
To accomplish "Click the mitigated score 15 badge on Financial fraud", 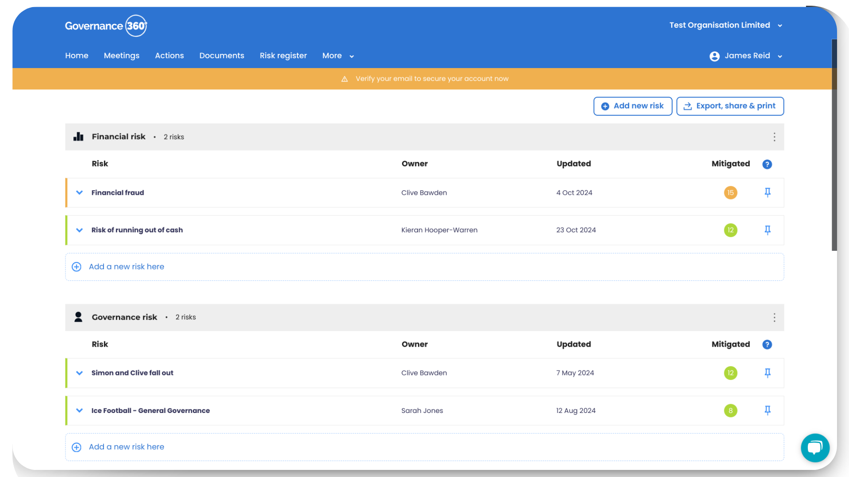I will (x=730, y=192).
